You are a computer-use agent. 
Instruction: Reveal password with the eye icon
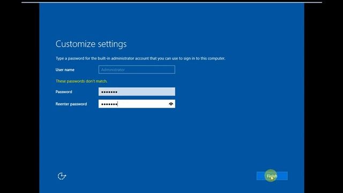[171, 104]
